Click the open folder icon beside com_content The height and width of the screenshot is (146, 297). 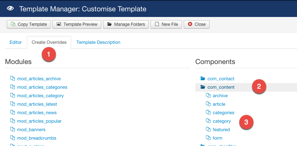coord(203,87)
